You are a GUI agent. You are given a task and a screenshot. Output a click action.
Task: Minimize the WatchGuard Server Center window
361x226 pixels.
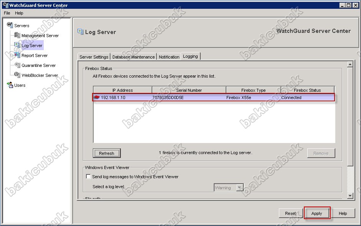(x=342, y=5)
